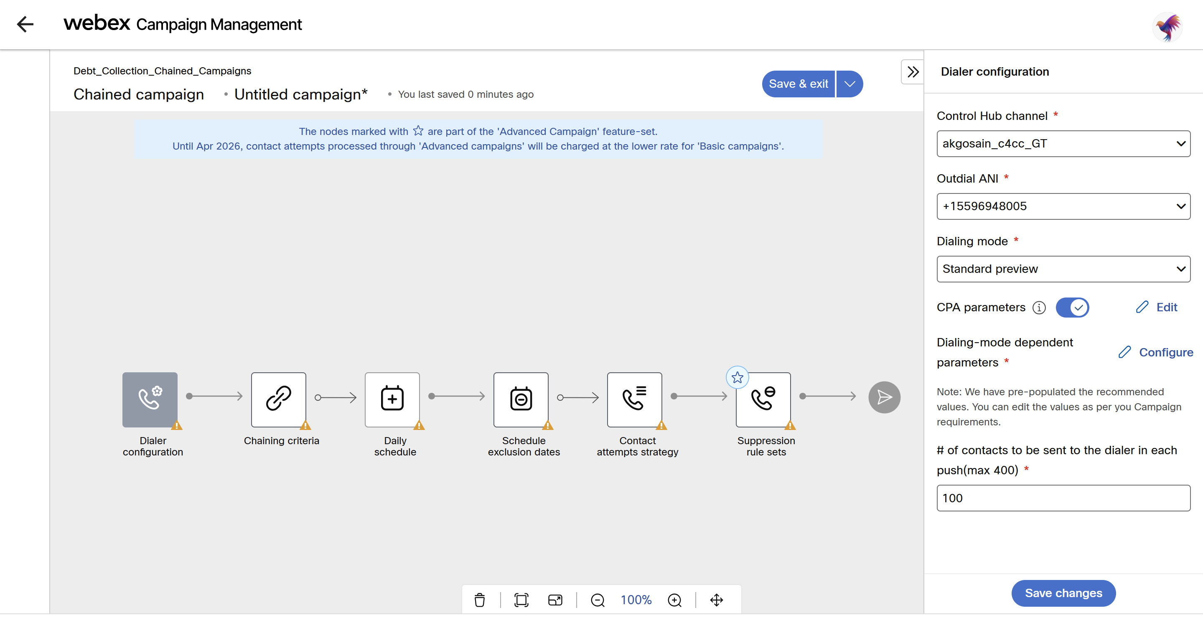Viewport: 1203px width, 618px height.
Task: Click the contacts per push input field
Action: (1063, 498)
